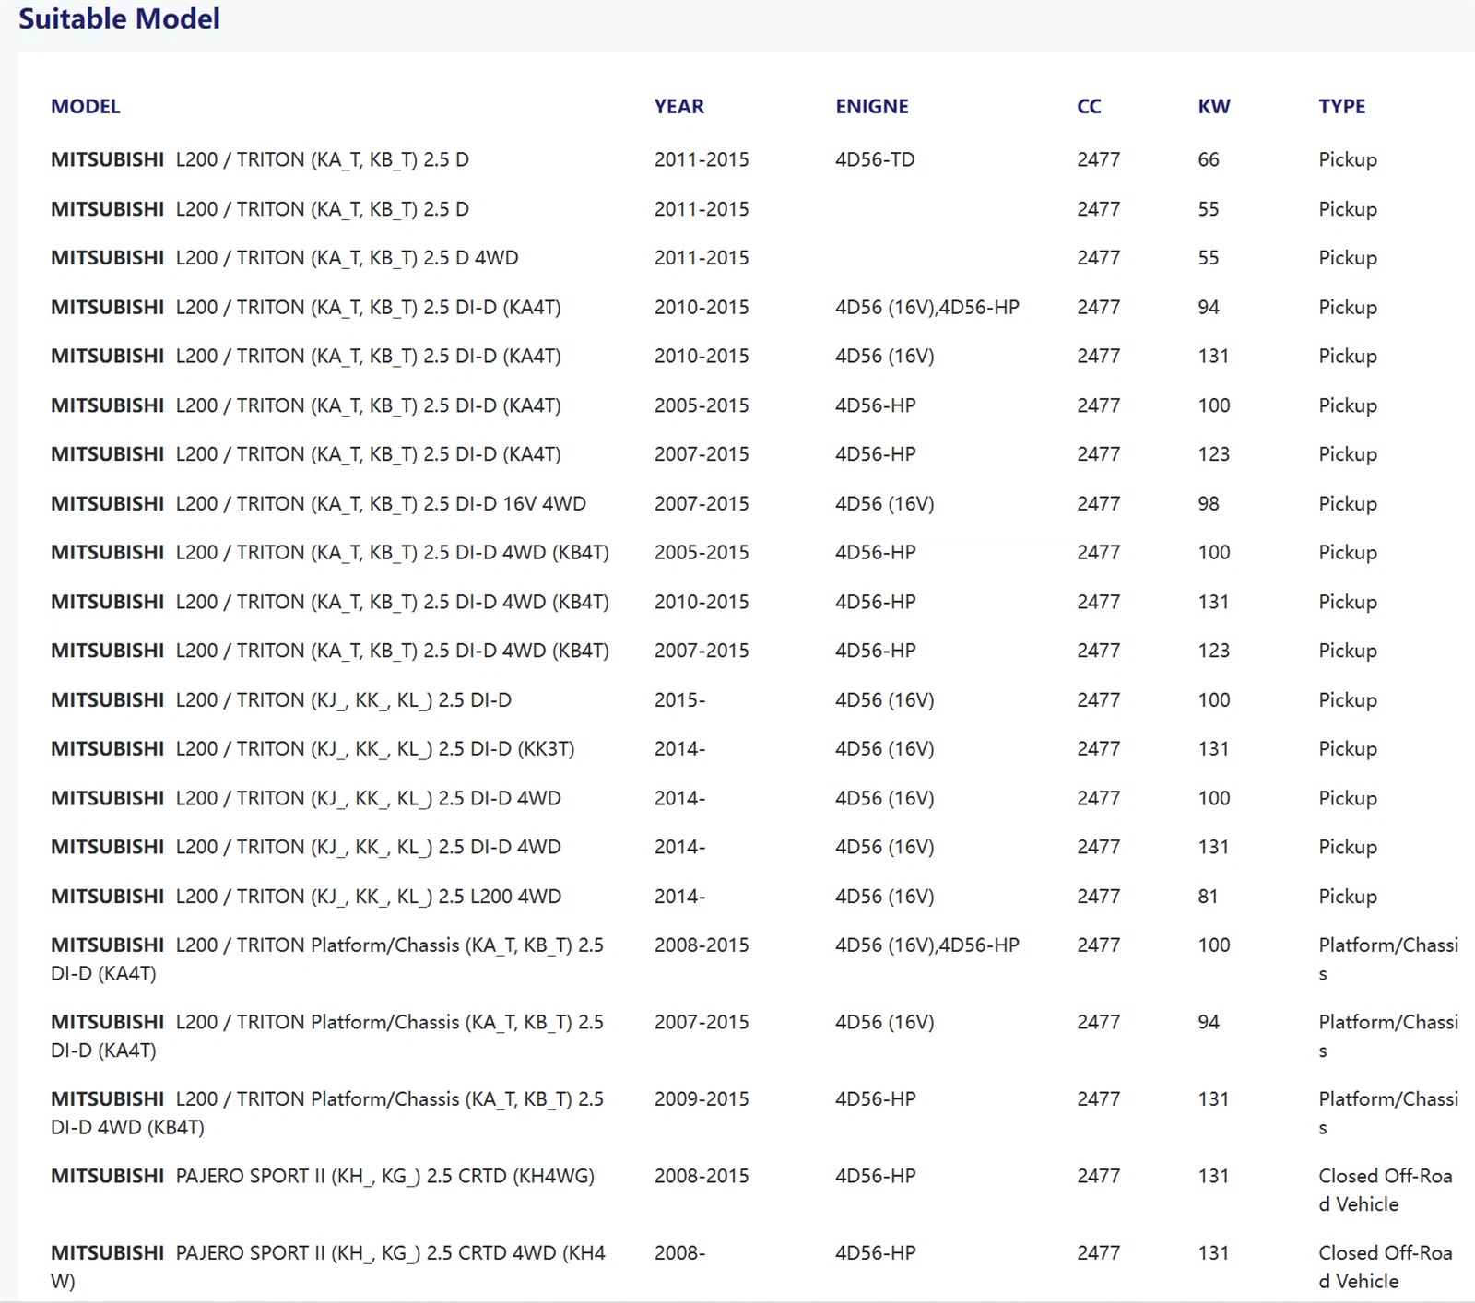Click type 'Closed Off-Road Vehicle' in last row
This screenshot has width=1475, height=1303.
1386,1267
